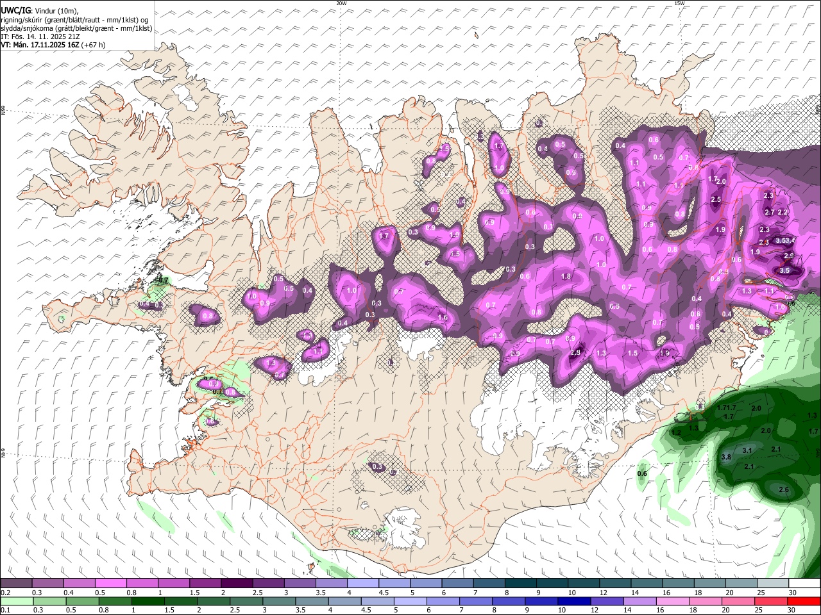Click the '3.1' rain value on map

(747, 451)
